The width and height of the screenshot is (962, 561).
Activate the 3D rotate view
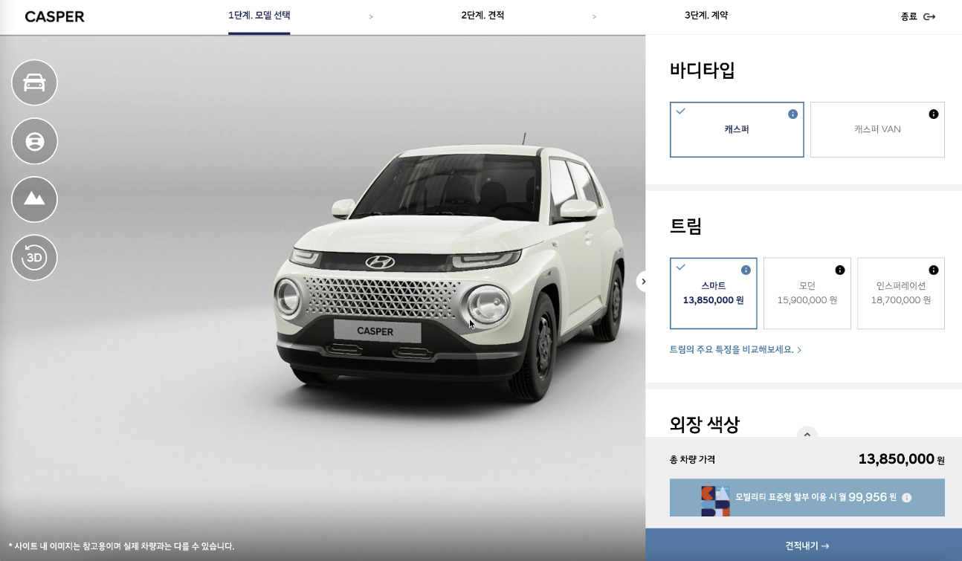(34, 258)
